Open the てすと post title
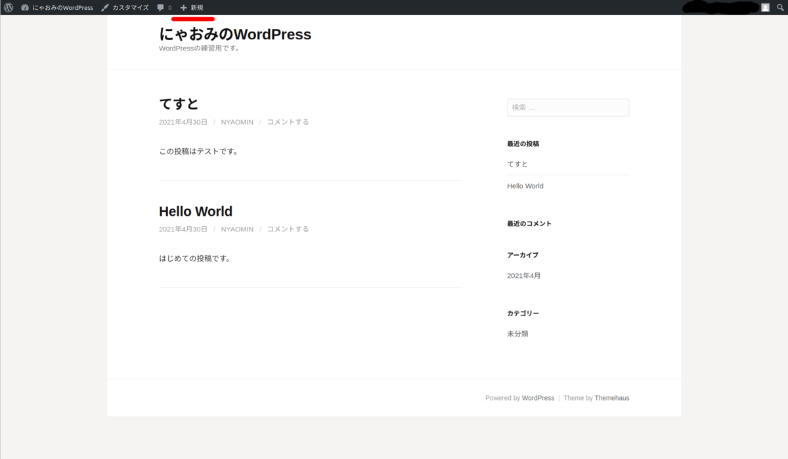 [179, 104]
